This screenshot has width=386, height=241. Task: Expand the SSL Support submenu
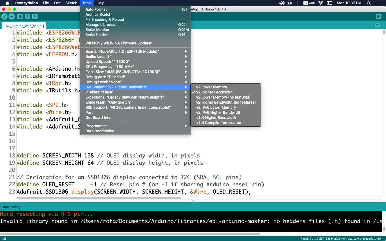(135, 107)
